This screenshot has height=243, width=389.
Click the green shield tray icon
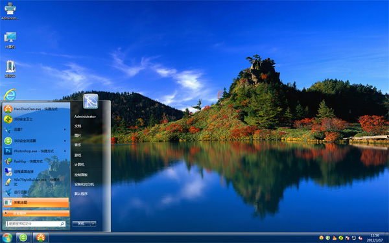coord(327,238)
